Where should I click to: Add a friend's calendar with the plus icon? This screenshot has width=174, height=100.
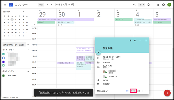pyautogui.click(x=28, y=44)
